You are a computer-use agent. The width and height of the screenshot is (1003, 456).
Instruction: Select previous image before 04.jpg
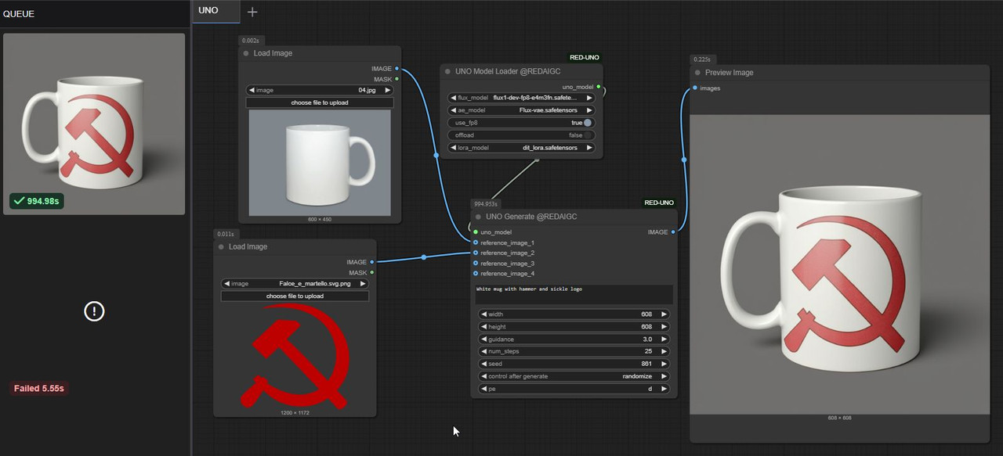pos(252,90)
